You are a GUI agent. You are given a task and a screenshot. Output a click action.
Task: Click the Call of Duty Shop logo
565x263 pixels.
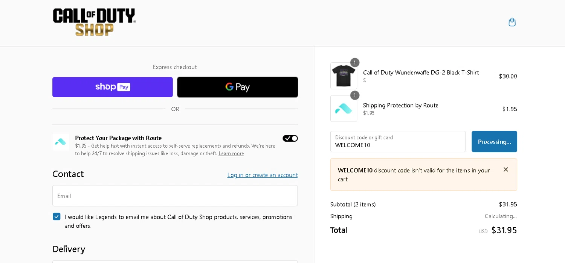click(x=94, y=22)
